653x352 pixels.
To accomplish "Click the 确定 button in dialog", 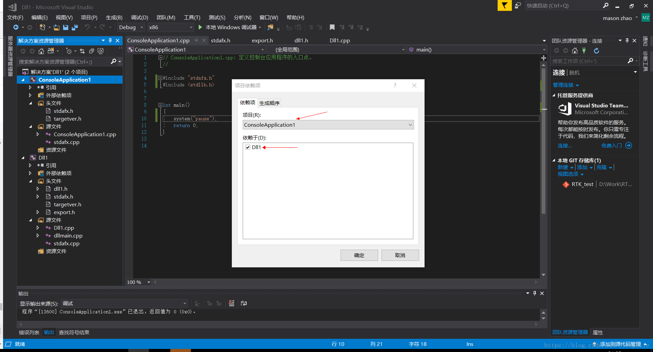I will [359, 255].
